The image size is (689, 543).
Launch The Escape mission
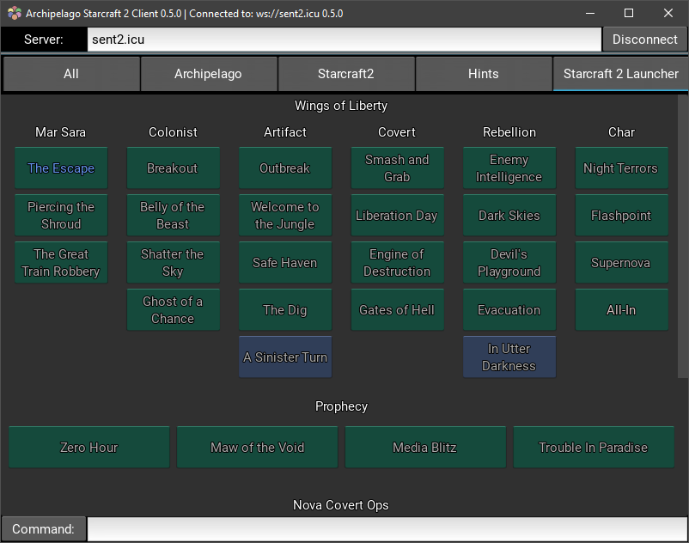[61, 168]
